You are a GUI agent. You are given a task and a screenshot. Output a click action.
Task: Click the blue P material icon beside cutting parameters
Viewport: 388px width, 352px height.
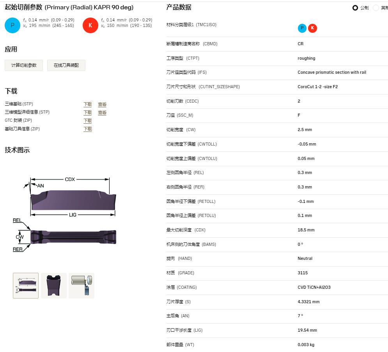coord(12,25)
